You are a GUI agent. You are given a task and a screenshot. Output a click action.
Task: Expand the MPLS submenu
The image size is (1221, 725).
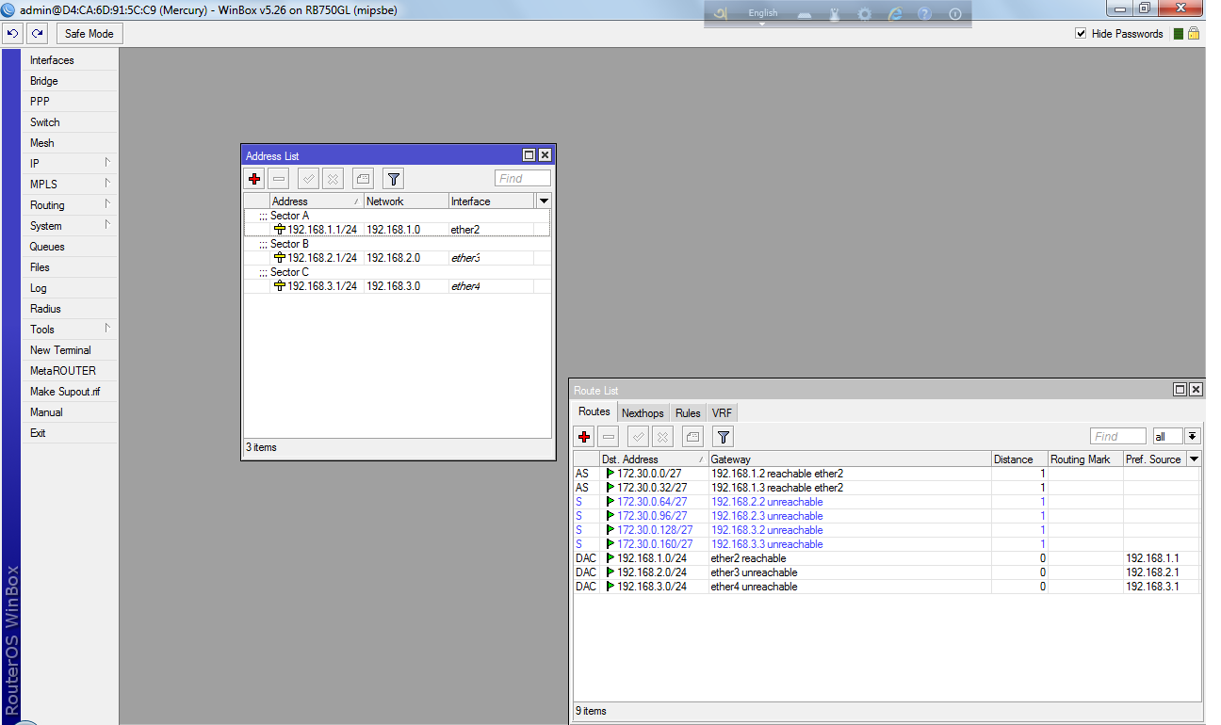pyautogui.click(x=71, y=185)
